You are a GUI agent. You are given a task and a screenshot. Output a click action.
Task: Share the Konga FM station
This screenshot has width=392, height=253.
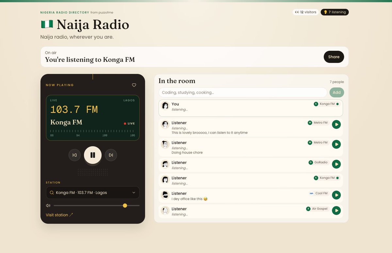click(334, 57)
